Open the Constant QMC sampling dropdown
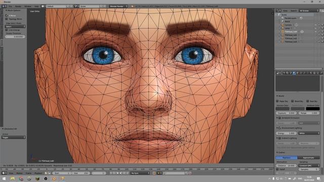This screenshot has width=324, height=182. pyautogui.click(x=309, y=165)
